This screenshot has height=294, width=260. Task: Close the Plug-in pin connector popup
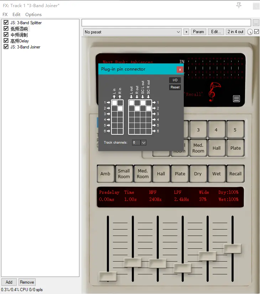(x=180, y=69)
